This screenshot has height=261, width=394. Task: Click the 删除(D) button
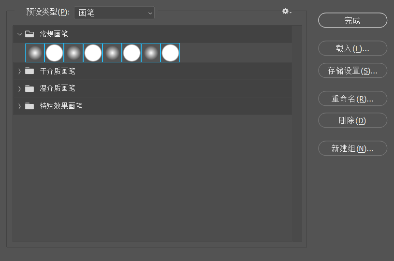click(x=352, y=120)
